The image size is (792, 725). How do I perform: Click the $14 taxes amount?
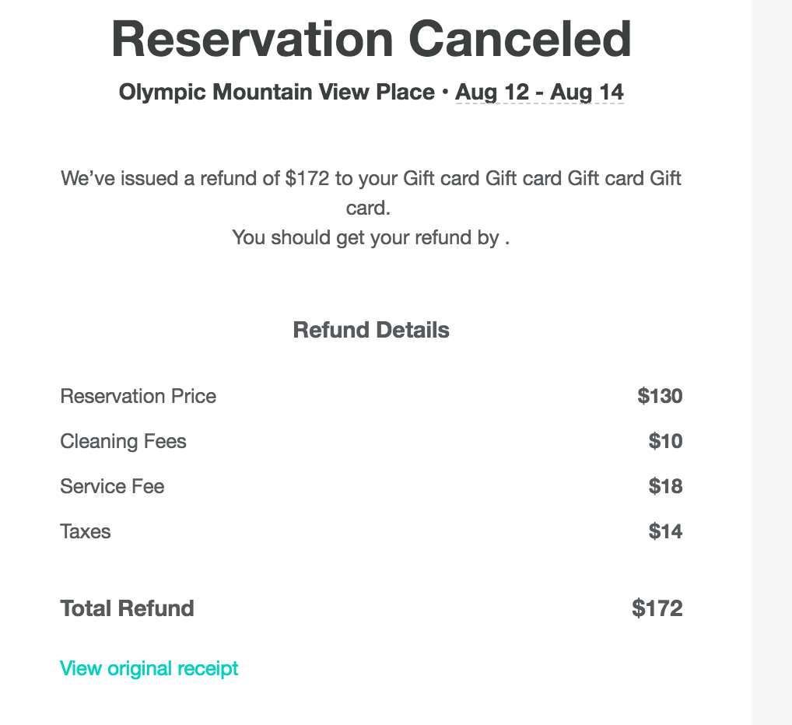tap(665, 531)
